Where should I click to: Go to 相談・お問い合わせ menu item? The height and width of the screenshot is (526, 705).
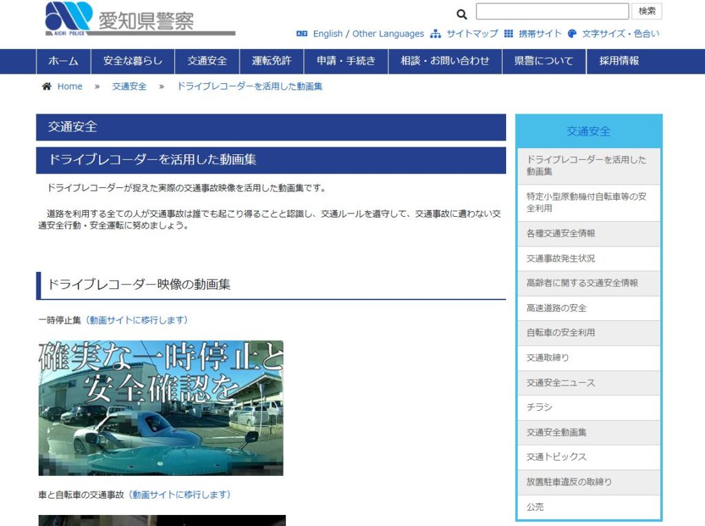(x=445, y=61)
